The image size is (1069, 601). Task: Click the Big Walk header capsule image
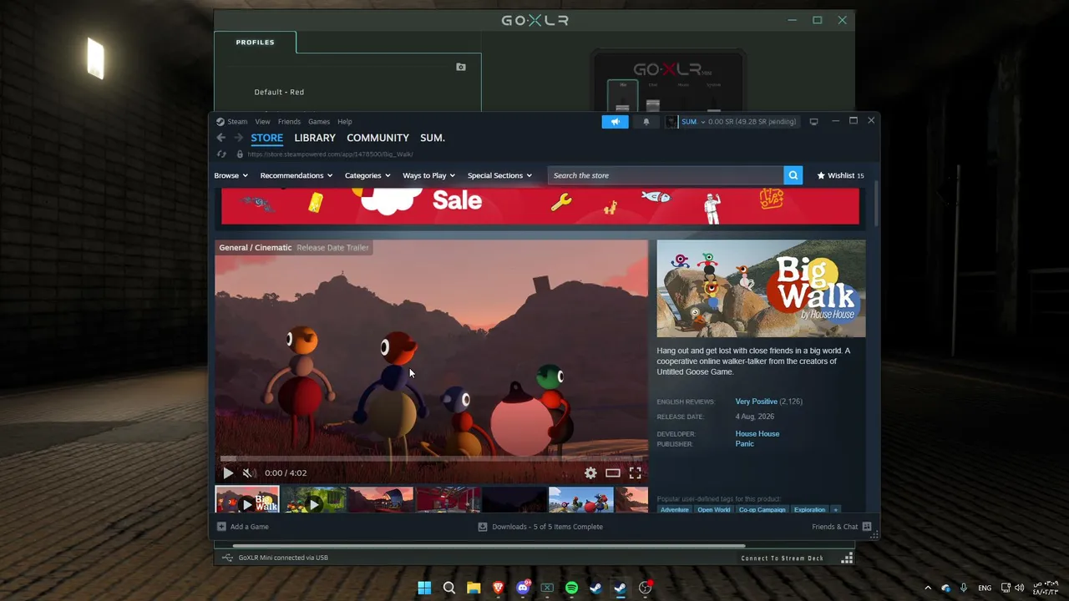coord(761,289)
